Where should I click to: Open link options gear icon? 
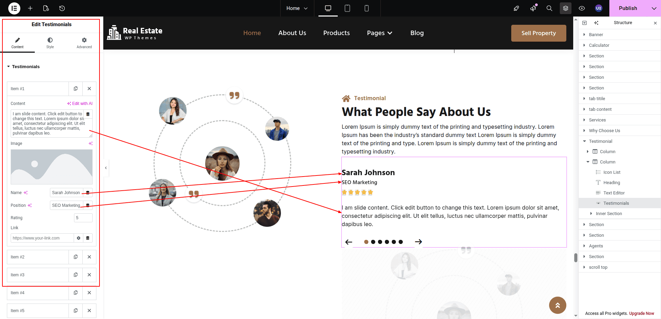[x=78, y=238]
